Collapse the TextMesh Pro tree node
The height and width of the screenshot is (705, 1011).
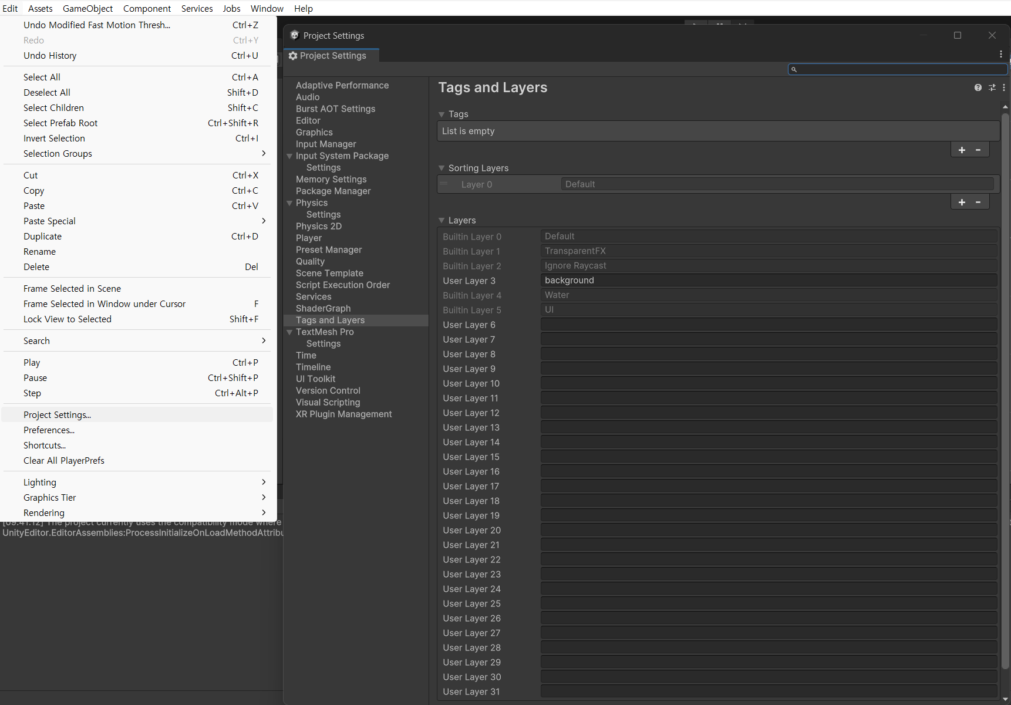289,332
